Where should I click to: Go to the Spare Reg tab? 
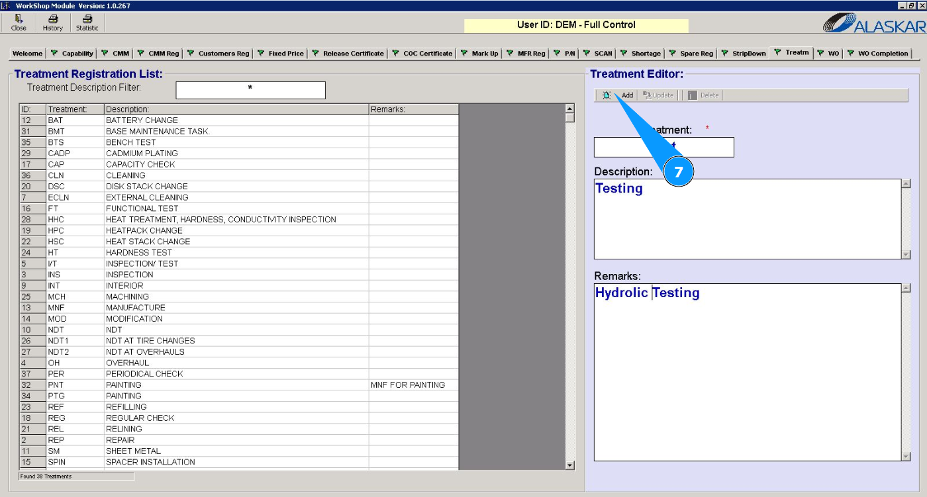click(x=691, y=54)
